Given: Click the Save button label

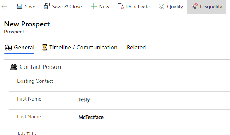Looking at the screenshot, I should click(30, 7).
